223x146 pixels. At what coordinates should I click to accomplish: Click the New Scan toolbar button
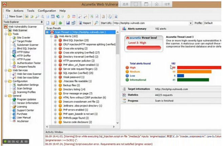(x=14, y=16)
